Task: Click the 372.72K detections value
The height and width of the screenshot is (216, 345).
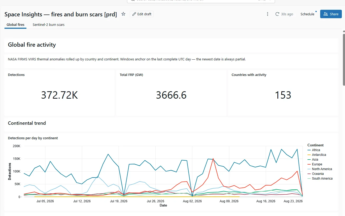Action: click(x=59, y=95)
